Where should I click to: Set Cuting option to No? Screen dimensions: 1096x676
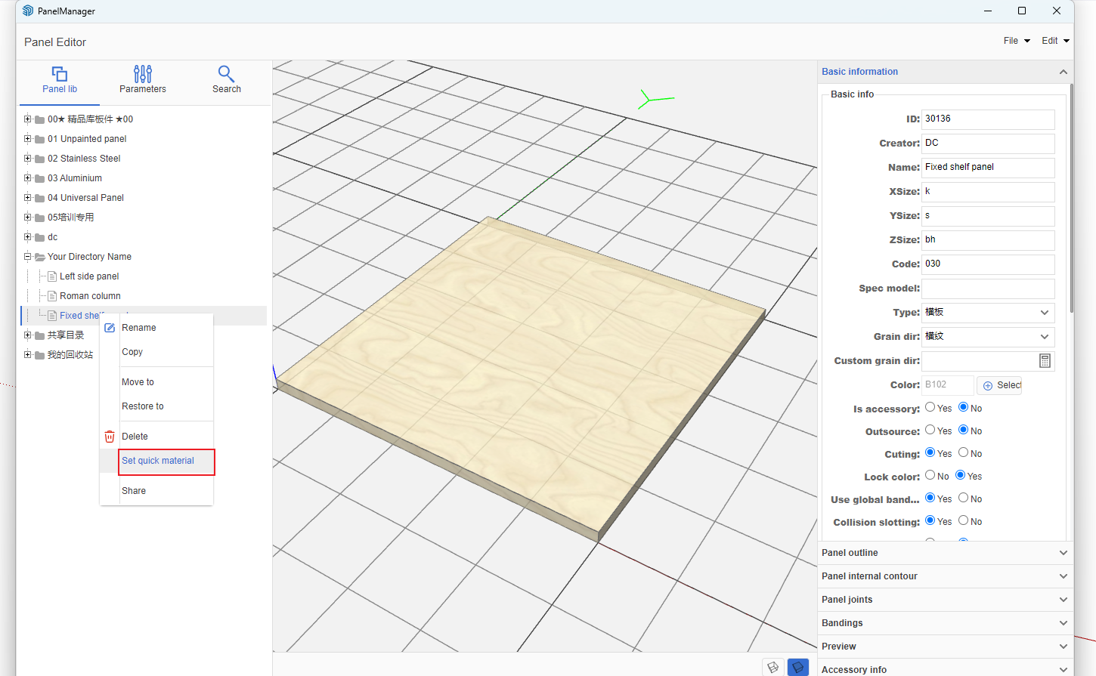[x=964, y=453]
